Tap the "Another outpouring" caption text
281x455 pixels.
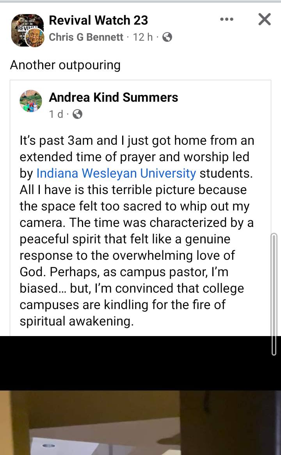65,65
